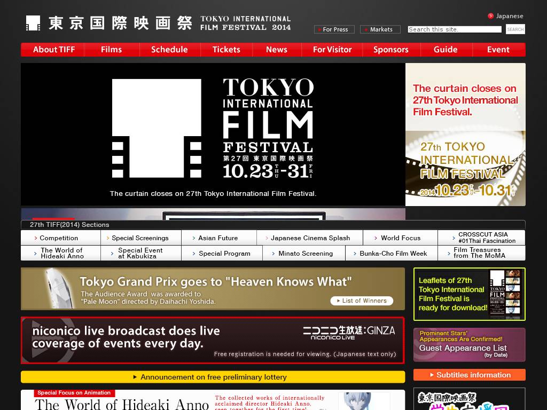Open the Markets link
Viewport: 547px width, 410px height.
pyautogui.click(x=379, y=29)
